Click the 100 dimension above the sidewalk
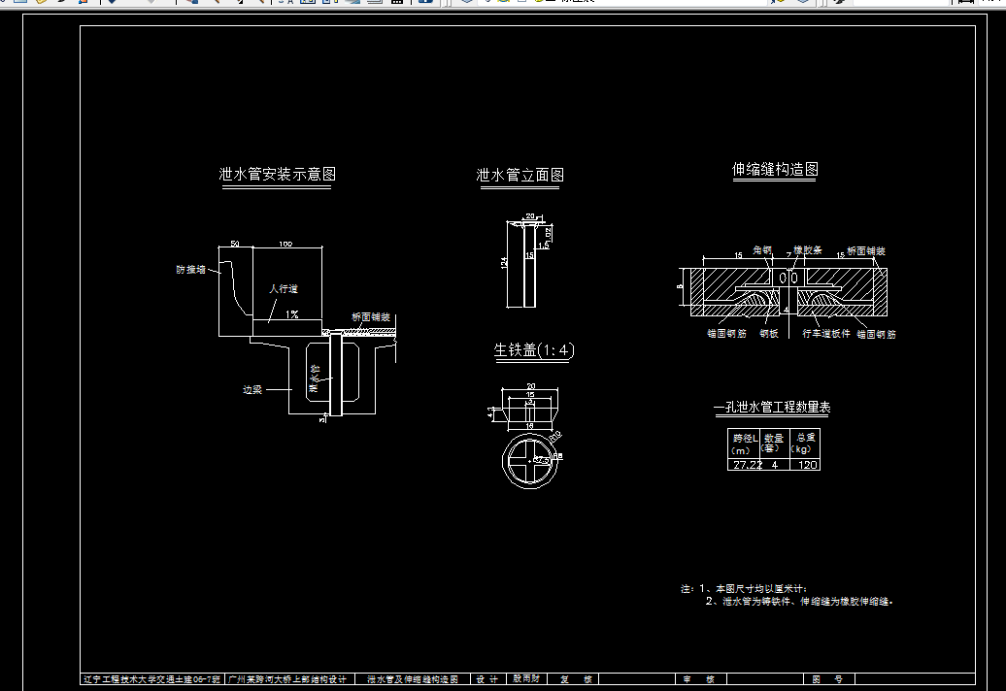Image resolution: width=1006 pixels, height=691 pixels. click(285, 244)
